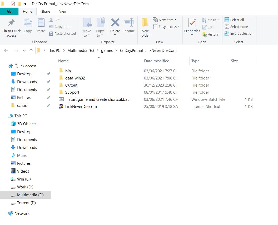Click the Pin to Quick access icon

pos(11,23)
